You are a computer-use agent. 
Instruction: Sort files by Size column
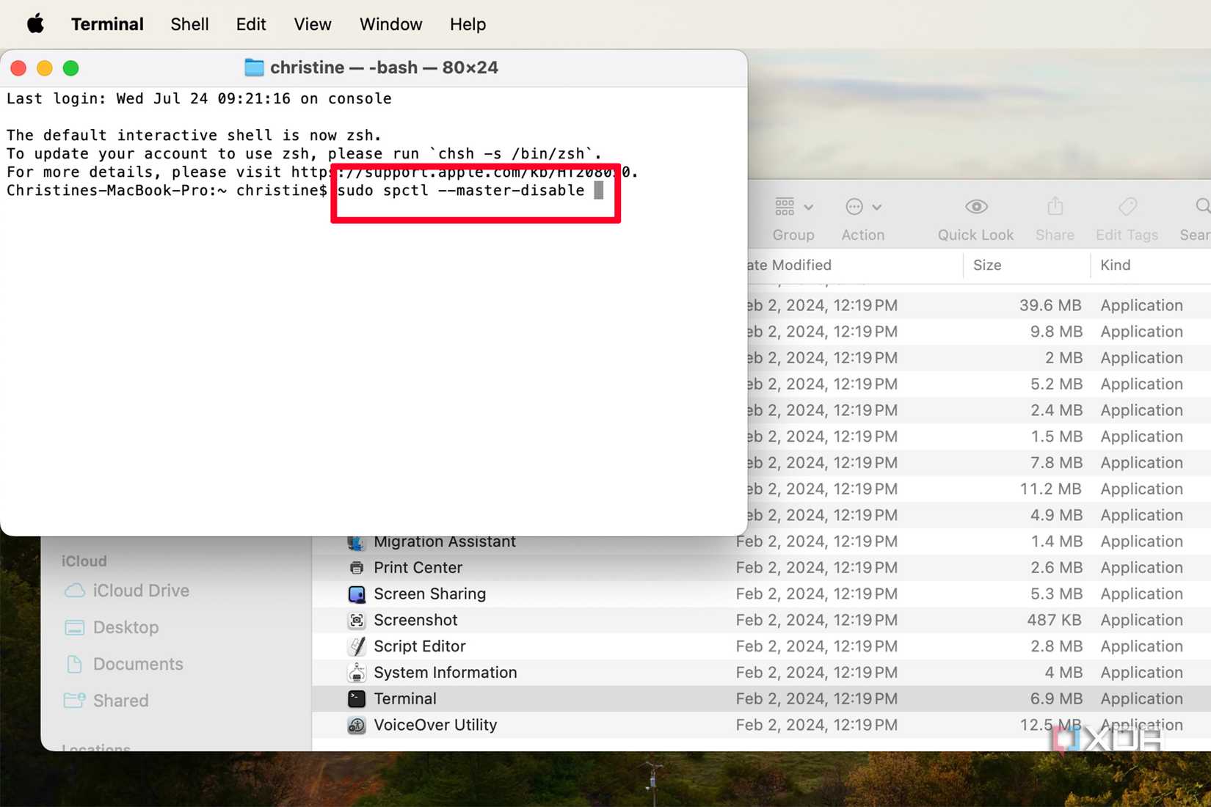(987, 265)
